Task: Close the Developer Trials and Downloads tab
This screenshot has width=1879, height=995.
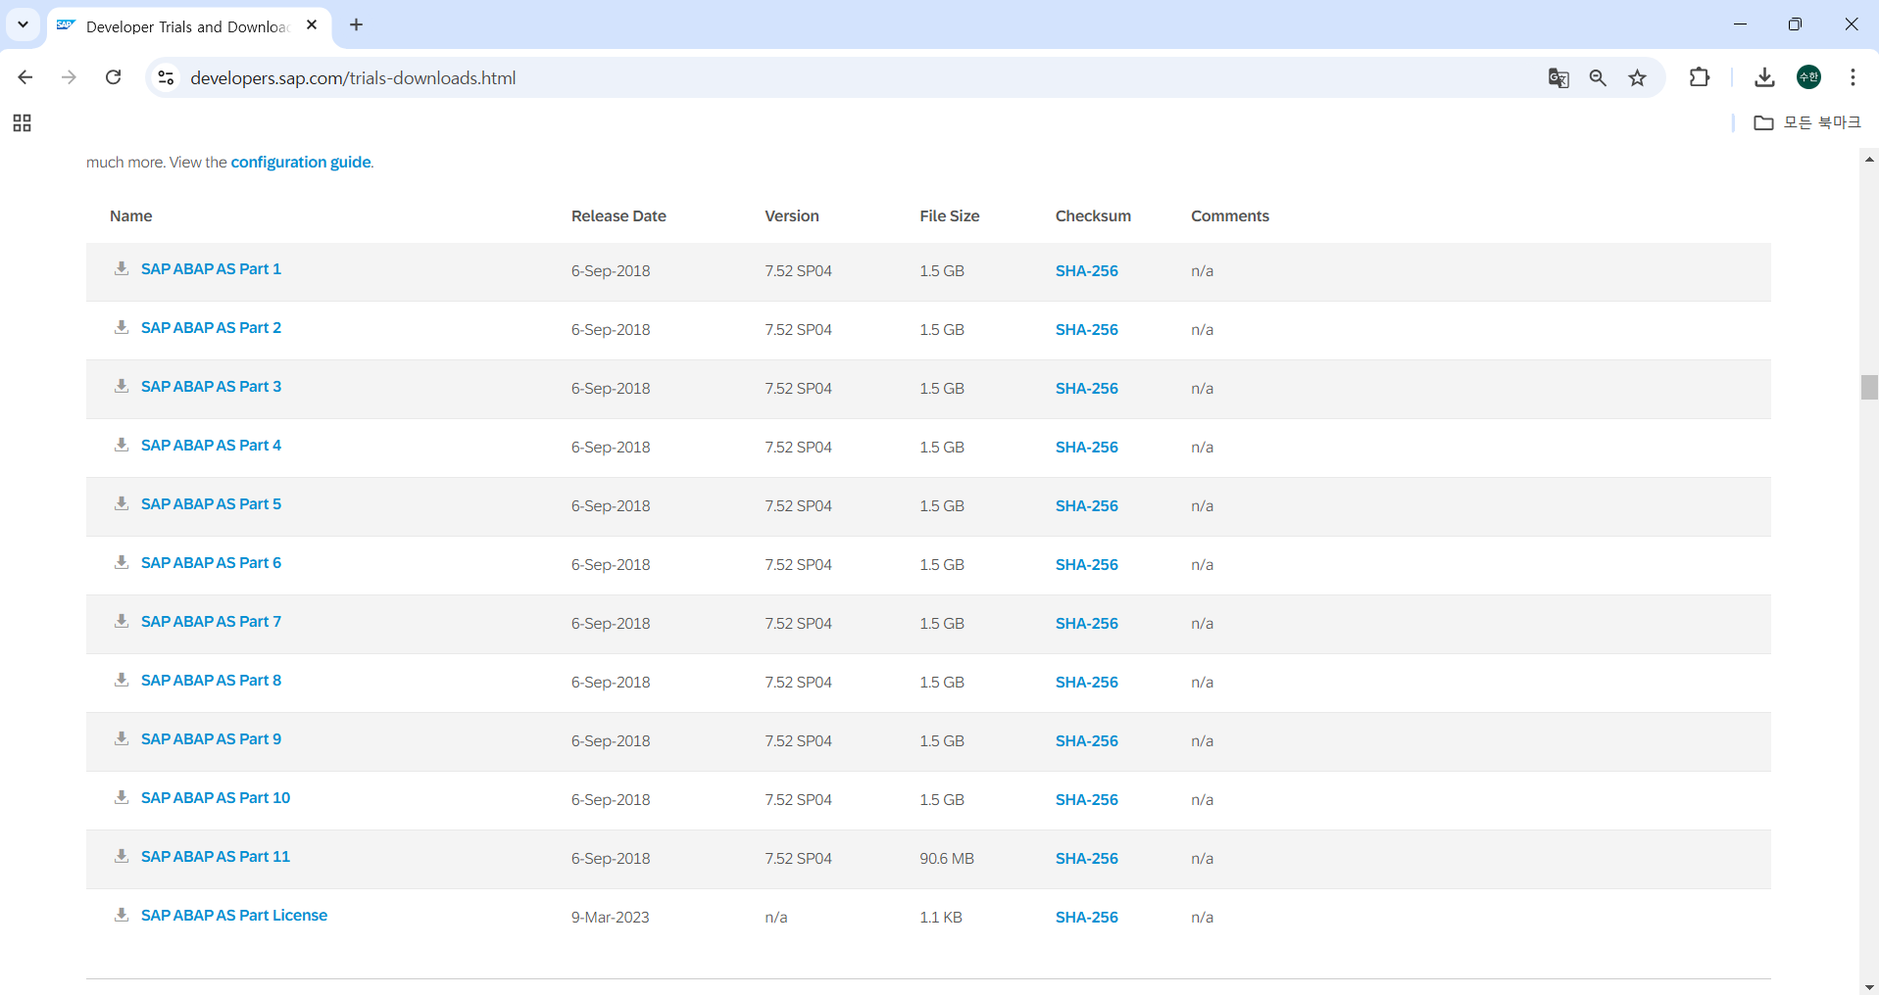Action: 312,25
